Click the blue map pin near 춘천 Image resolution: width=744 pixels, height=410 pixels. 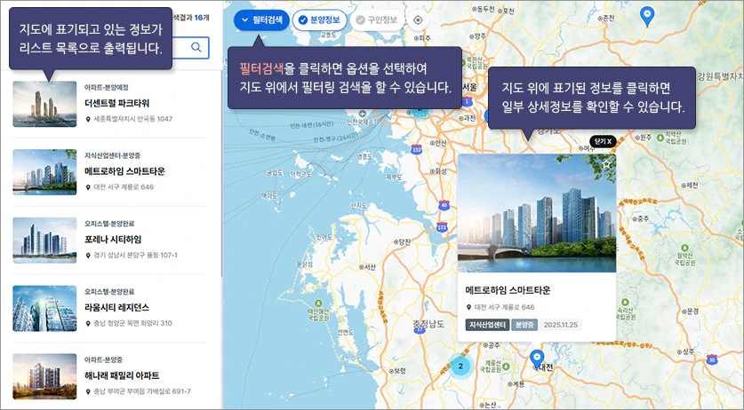coord(647,16)
